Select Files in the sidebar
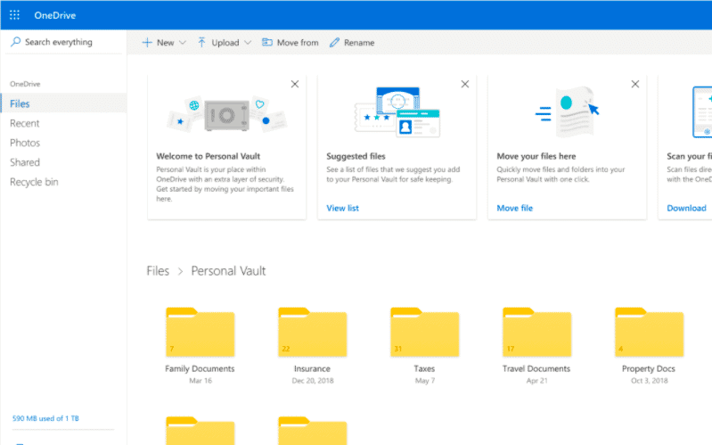 point(63,103)
